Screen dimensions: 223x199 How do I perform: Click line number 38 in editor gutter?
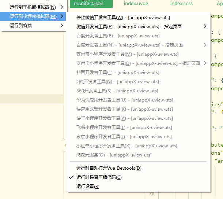(151, 194)
